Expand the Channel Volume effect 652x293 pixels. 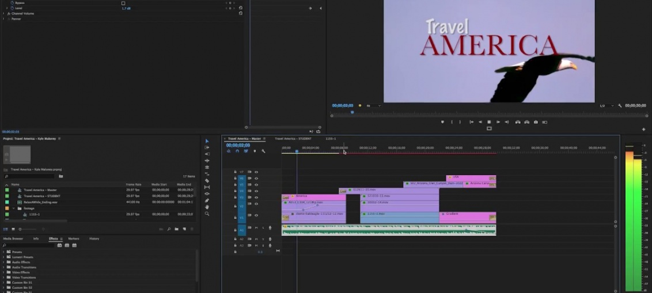[3, 14]
